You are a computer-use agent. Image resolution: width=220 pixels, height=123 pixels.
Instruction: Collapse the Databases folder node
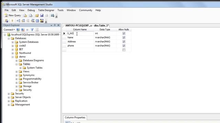[x=9, y=38]
